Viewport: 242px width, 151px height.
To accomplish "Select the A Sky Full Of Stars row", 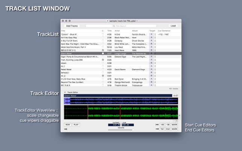I will [x=121, y=41].
